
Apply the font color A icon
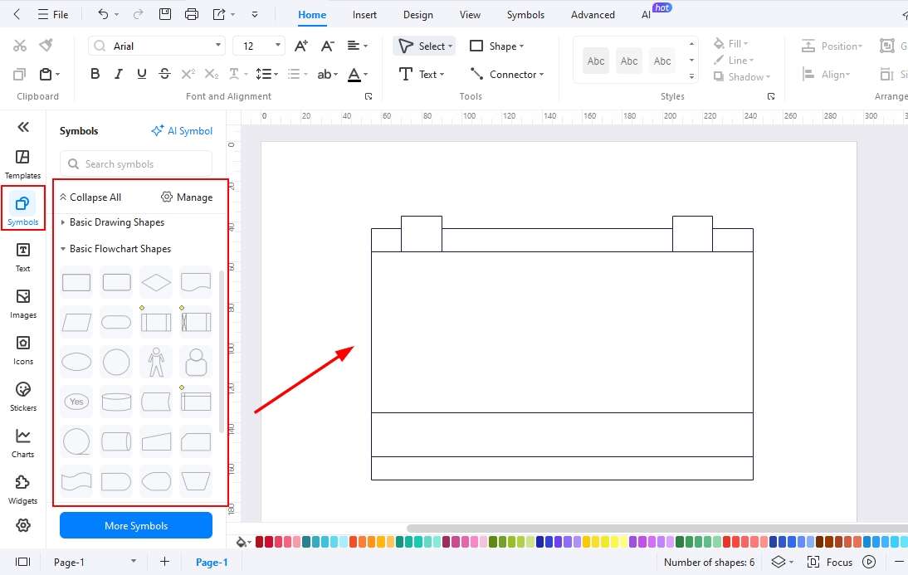(354, 74)
